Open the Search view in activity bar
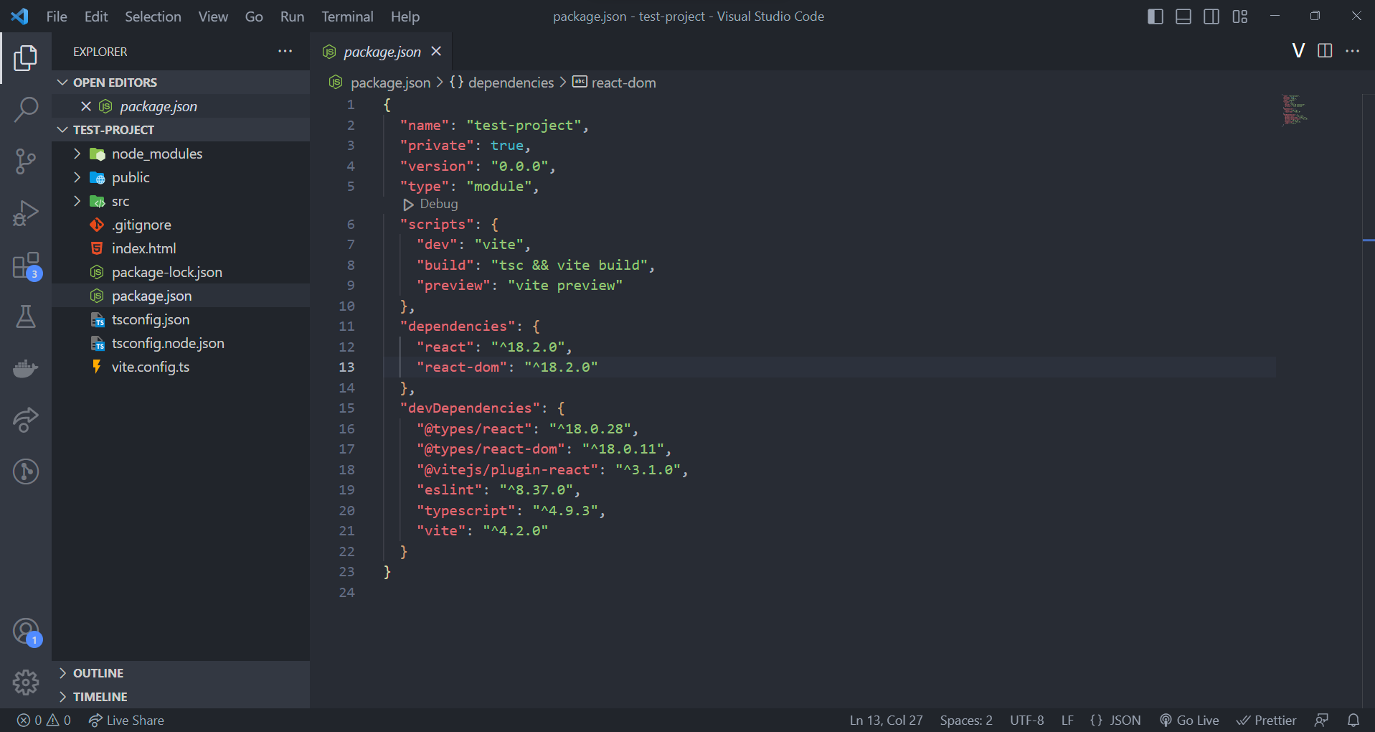Image resolution: width=1375 pixels, height=732 pixels. click(x=26, y=110)
